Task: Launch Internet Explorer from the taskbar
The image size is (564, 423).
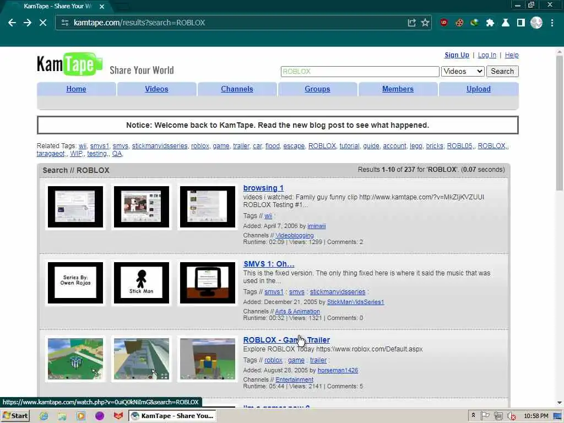Action: tap(44, 416)
